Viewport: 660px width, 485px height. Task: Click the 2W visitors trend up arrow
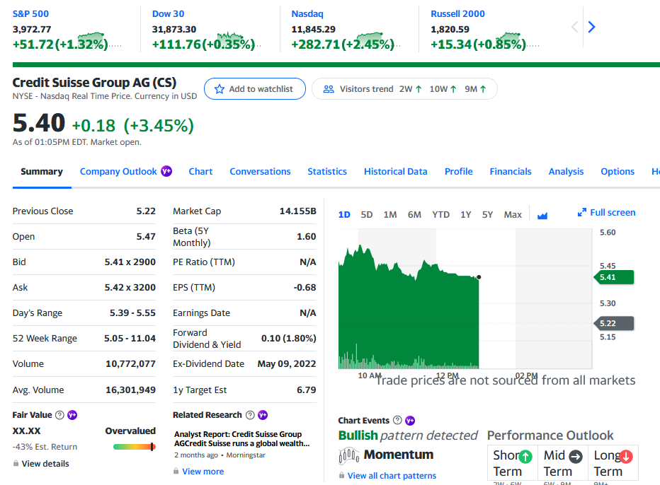click(419, 89)
